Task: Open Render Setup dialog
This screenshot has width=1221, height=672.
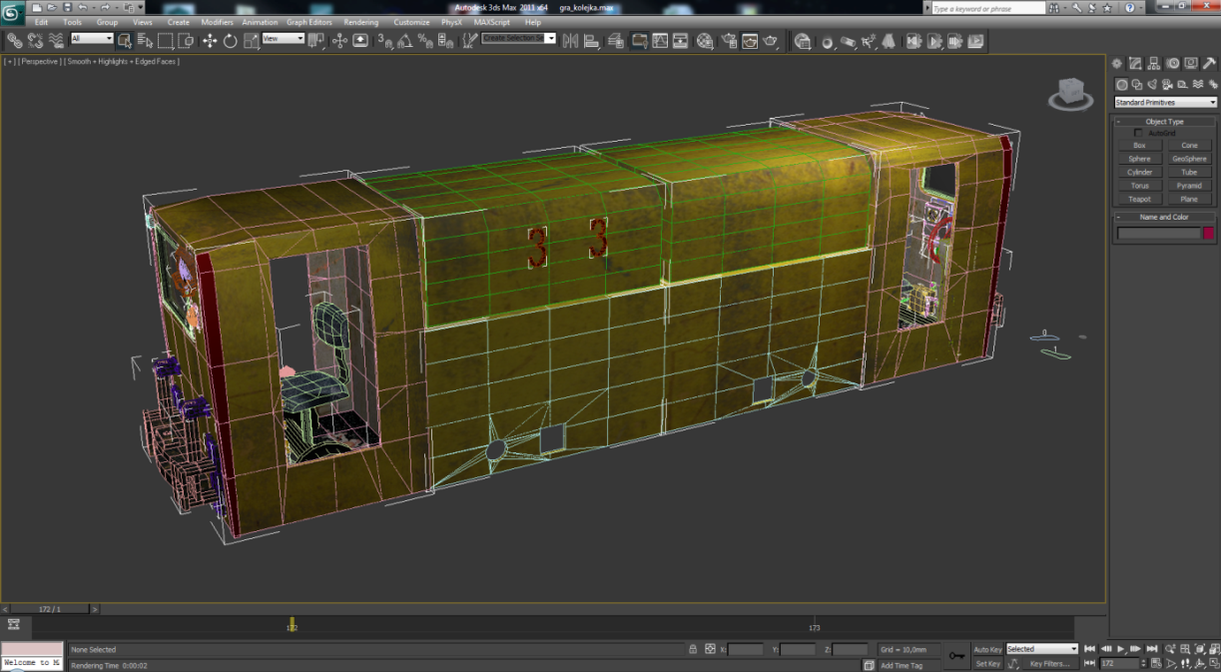Action: 729,41
